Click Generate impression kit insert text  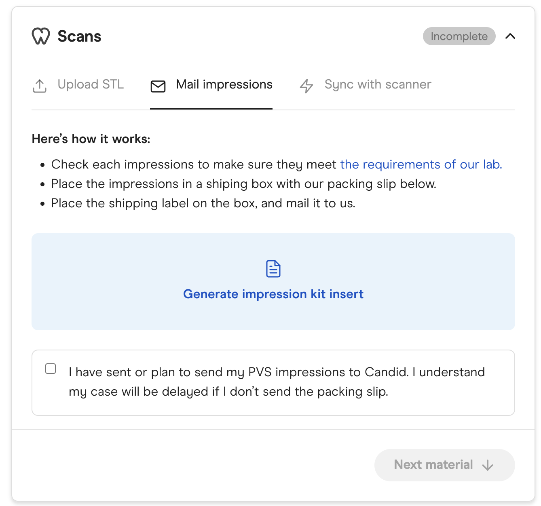pos(273,294)
